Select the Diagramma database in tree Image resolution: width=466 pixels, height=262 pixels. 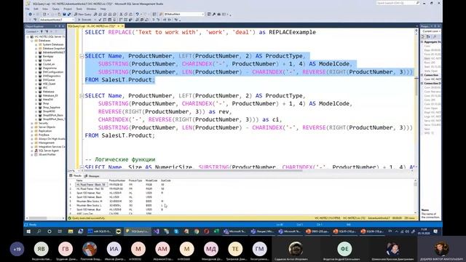coord(50,68)
